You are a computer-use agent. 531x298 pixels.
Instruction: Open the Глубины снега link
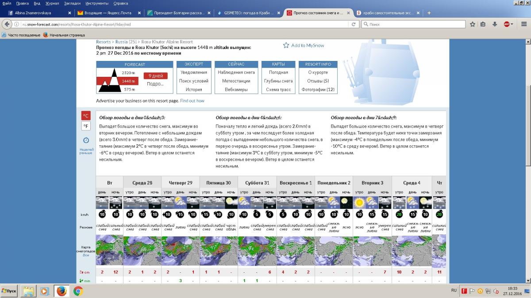278,81
